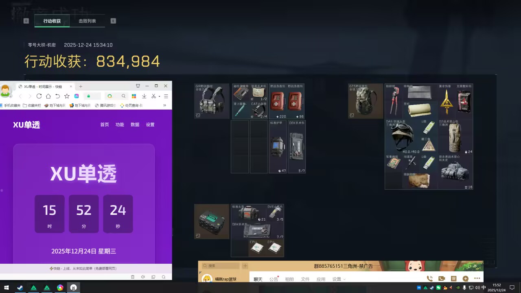Image resolution: width=521 pixels, height=293 pixels.
Task: Expand the hidden bookmarks overflow chevron
Action: click(x=165, y=105)
